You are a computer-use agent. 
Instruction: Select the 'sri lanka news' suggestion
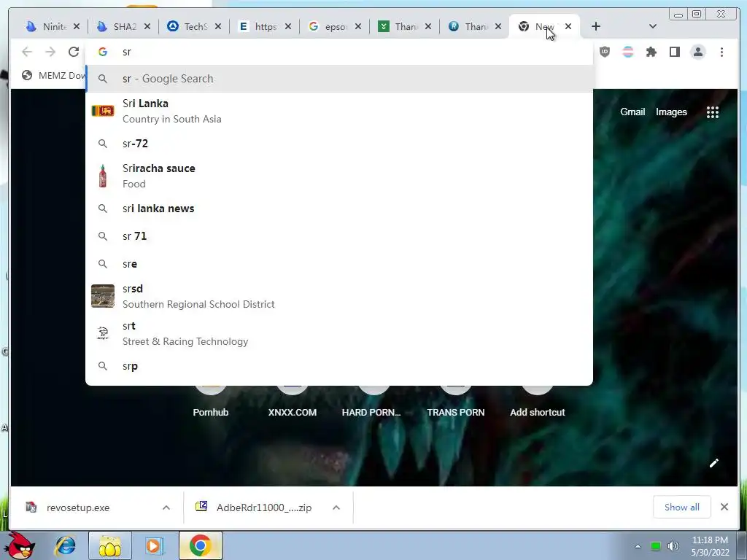[339, 209]
